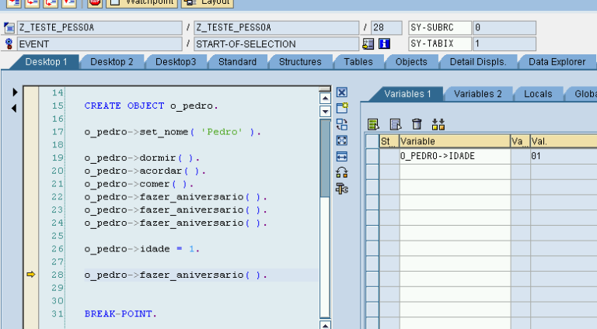Image resolution: width=597 pixels, height=329 pixels.
Task: Click the SY-SUBRC field
Action: coord(438,28)
